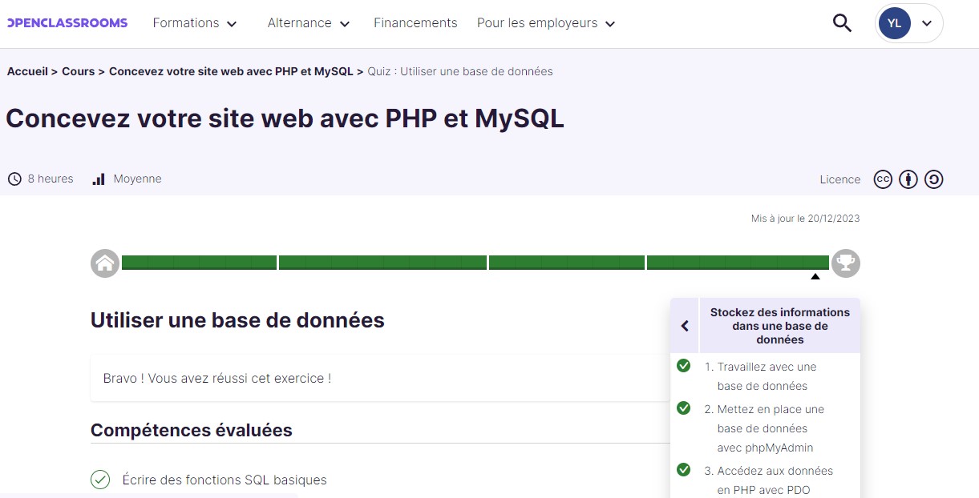Click first segment of green progress bar
Screen dimensions: 979x498
[x=199, y=263]
